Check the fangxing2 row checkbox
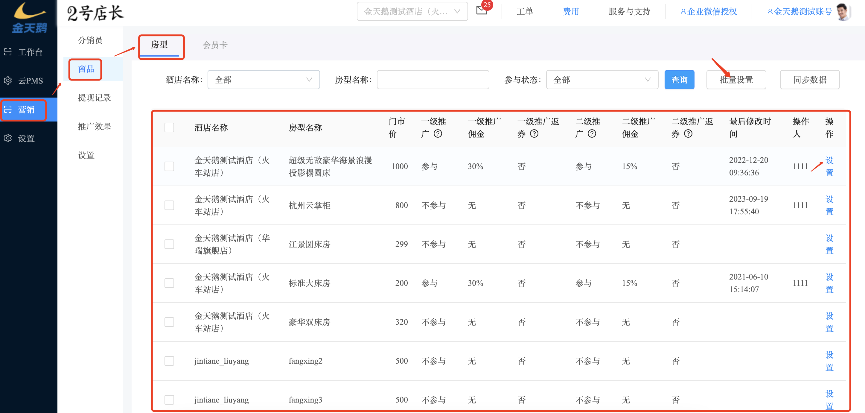This screenshot has width=865, height=413. (x=169, y=361)
